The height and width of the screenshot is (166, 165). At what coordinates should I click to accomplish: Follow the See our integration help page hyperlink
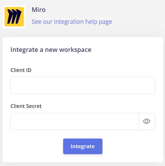(x=72, y=22)
